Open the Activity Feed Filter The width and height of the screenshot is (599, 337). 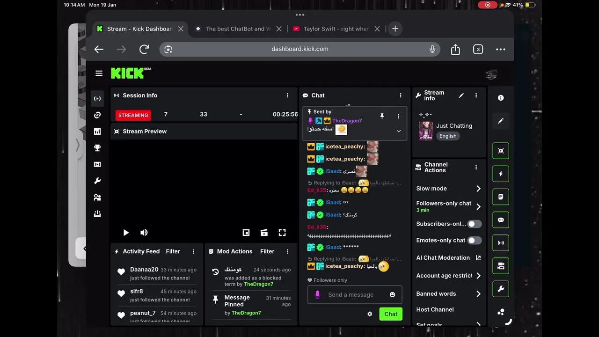coord(173,251)
